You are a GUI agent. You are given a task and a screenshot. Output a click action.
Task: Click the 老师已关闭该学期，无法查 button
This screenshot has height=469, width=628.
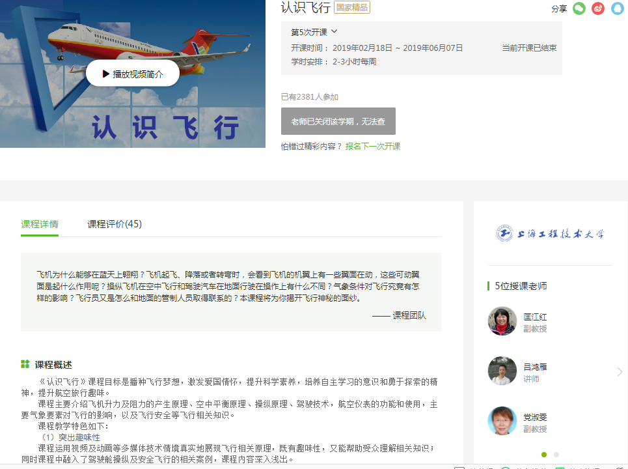[x=338, y=121]
